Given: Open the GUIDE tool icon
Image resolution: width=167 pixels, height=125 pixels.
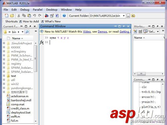Looking at the screenshot, I should tap(52, 16).
